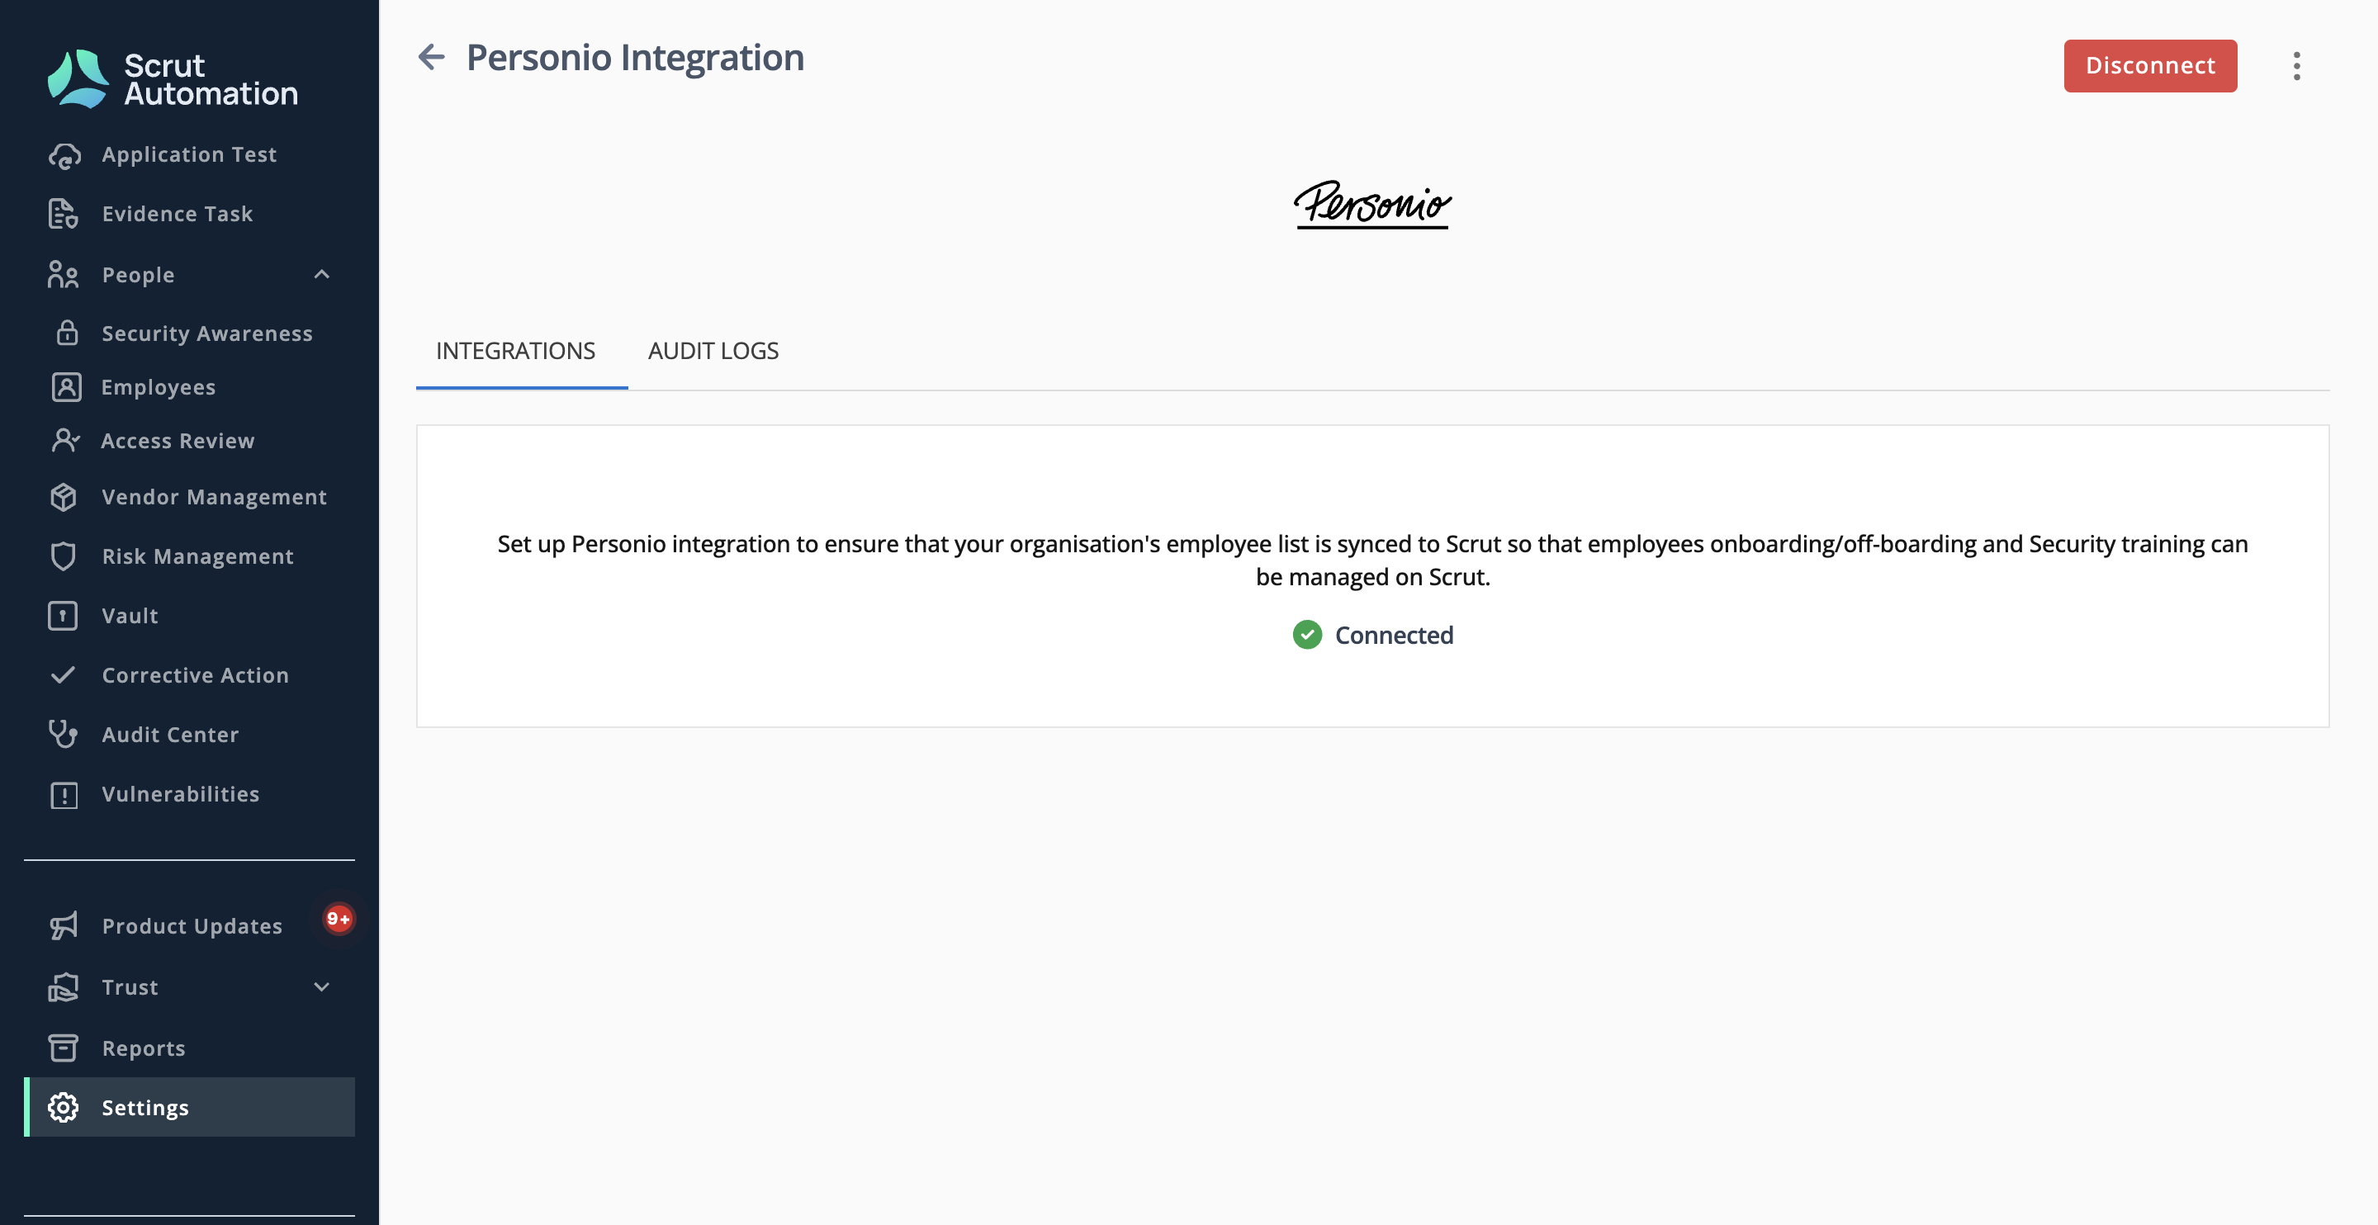
Task: Select the INTEGRATIONS tab
Action: 515,351
